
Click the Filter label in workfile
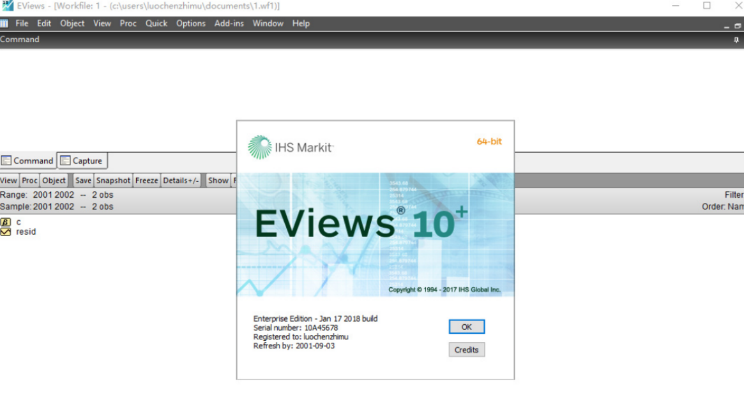click(734, 195)
